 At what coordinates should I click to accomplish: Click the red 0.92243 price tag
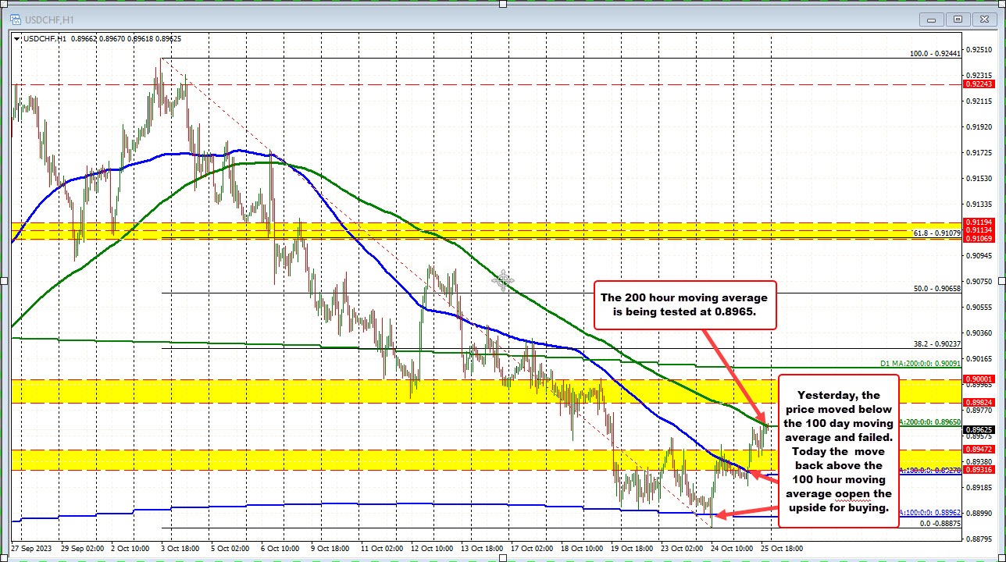tap(977, 82)
